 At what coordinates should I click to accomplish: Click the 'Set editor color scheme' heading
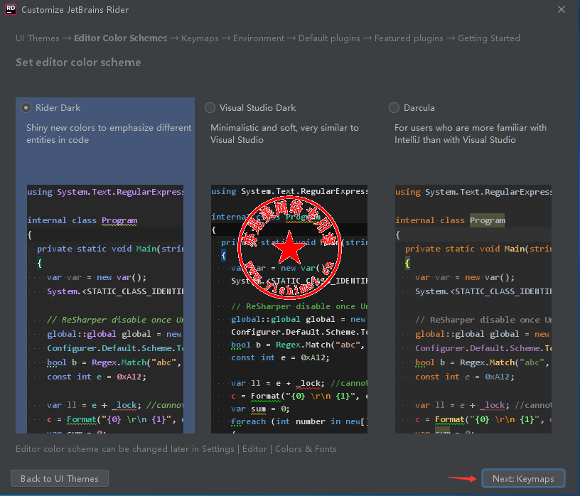[78, 63]
